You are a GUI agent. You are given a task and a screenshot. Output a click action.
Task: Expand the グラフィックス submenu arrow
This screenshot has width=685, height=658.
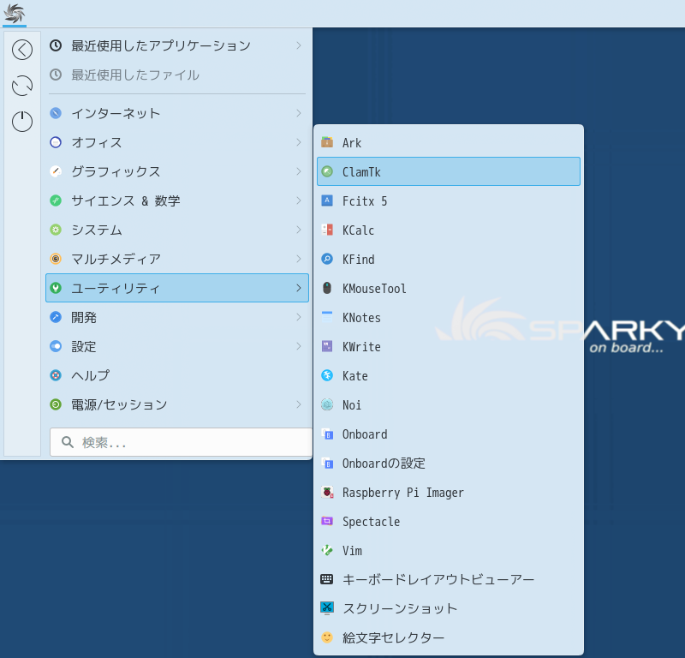coord(299,171)
